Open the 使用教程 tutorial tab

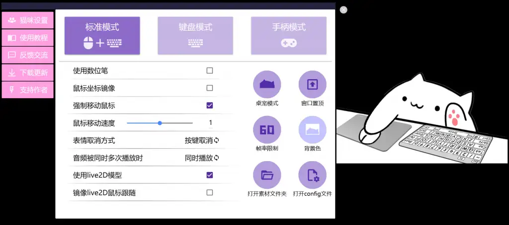pos(28,38)
